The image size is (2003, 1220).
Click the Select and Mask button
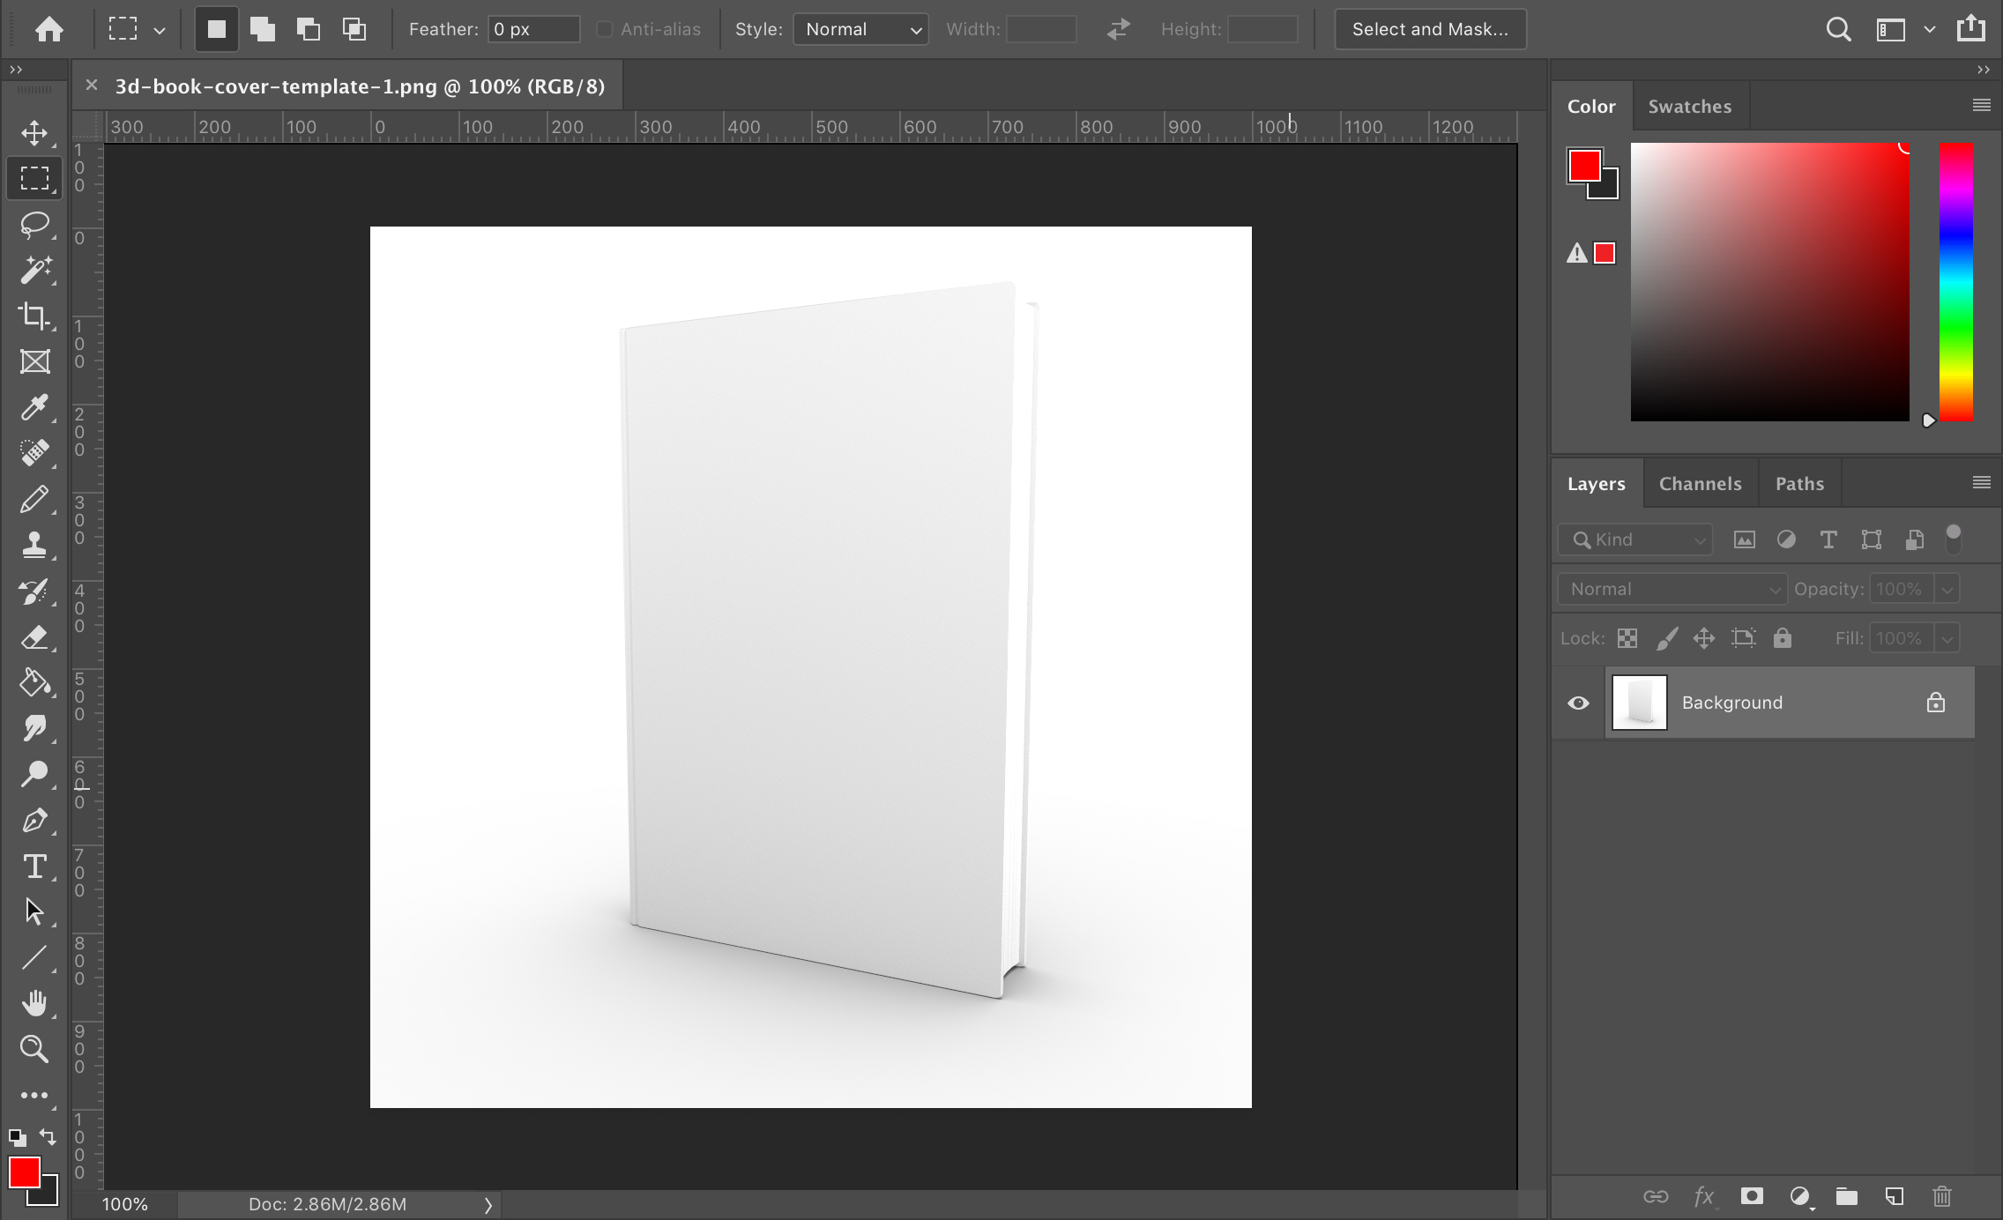point(1429,29)
